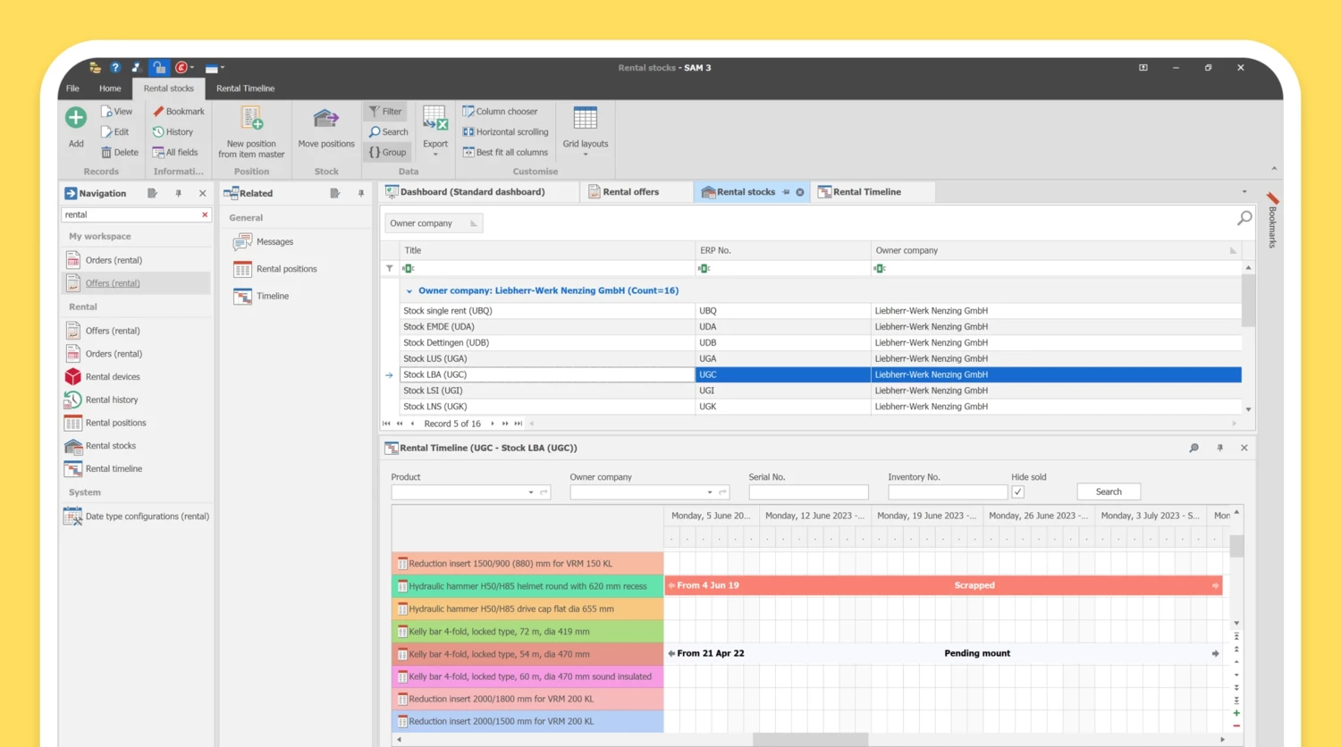
Task: Click the Search button in timeline panel
Action: [x=1108, y=492]
